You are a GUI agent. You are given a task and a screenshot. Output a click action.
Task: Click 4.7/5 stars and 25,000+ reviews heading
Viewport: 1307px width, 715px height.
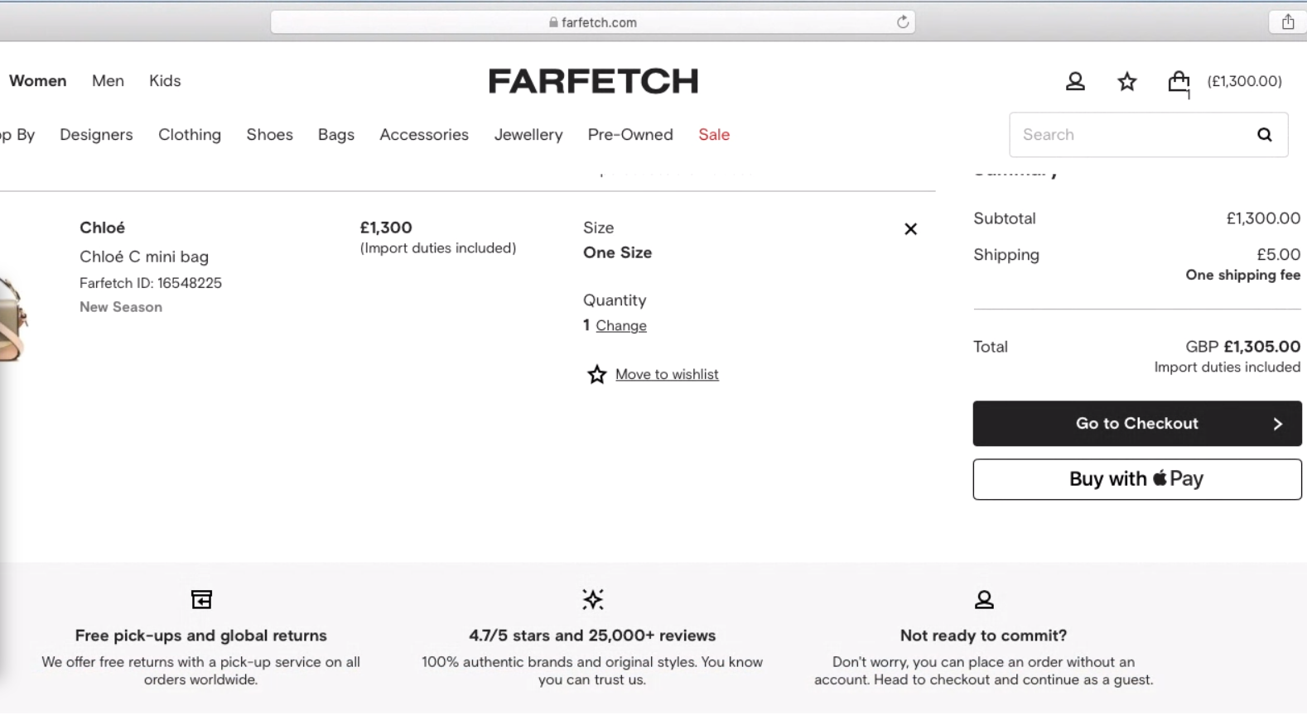point(592,636)
